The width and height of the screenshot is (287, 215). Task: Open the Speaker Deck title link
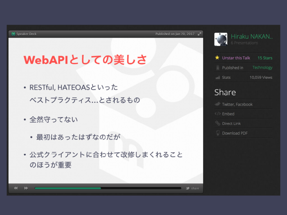[26, 34]
